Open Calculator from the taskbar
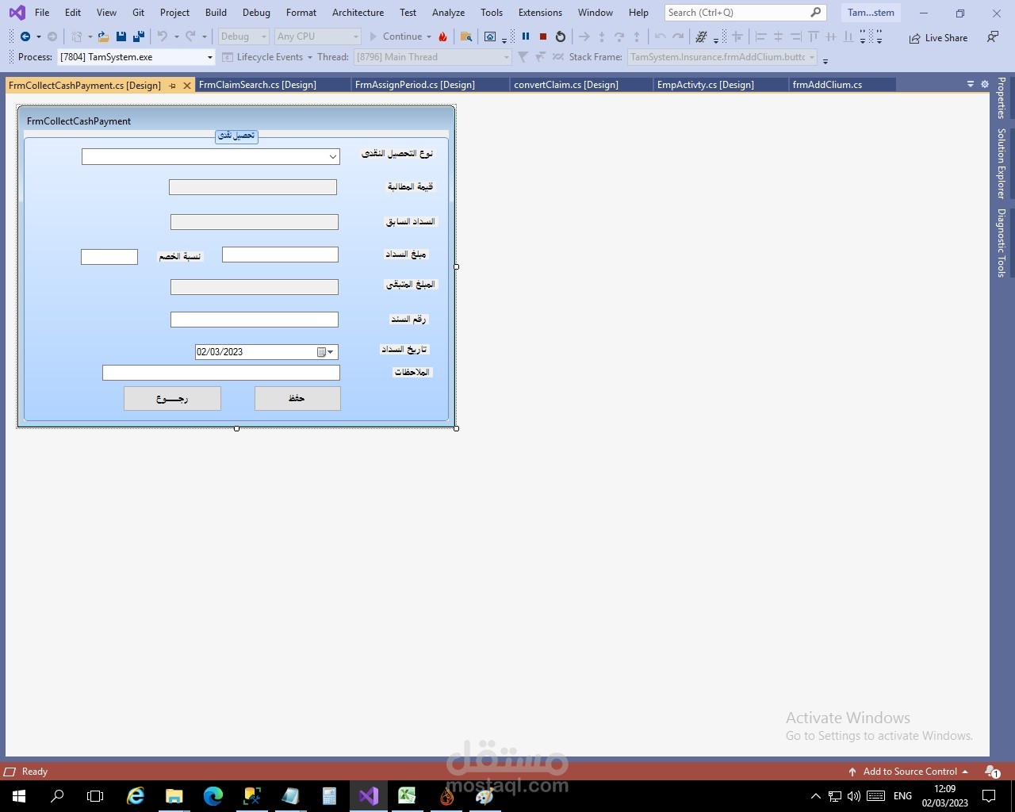1015x812 pixels. (329, 795)
